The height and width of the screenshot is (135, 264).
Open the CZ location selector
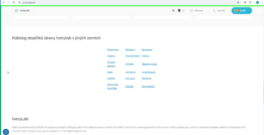pyautogui.click(x=181, y=11)
